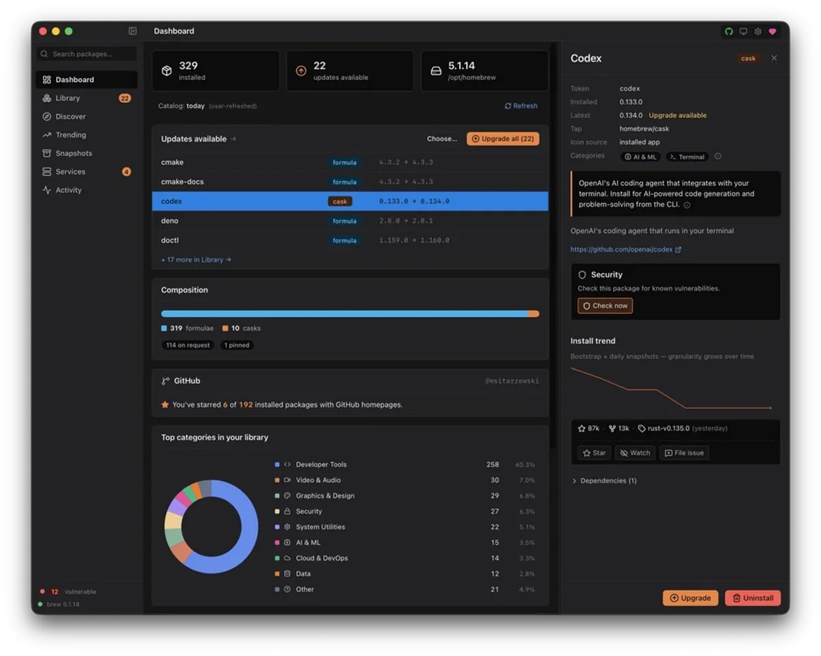
Task: Click the AI & ML category row icon
Action: (287, 542)
